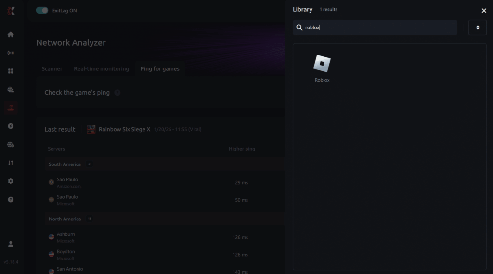The width and height of the screenshot is (493, 274).
Task: Open the Help question mark sidebar icon
Action: point(11,200)
